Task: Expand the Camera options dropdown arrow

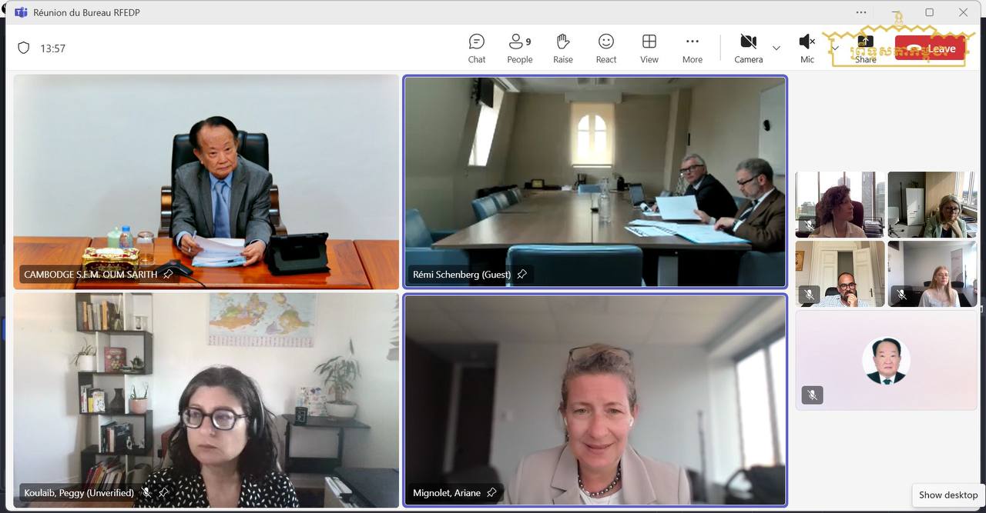Action: 776,48
